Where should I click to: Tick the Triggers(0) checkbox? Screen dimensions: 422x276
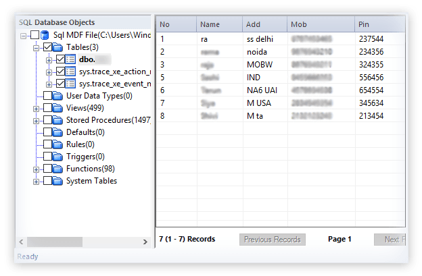pyautogui.click(x=47, y=157)
